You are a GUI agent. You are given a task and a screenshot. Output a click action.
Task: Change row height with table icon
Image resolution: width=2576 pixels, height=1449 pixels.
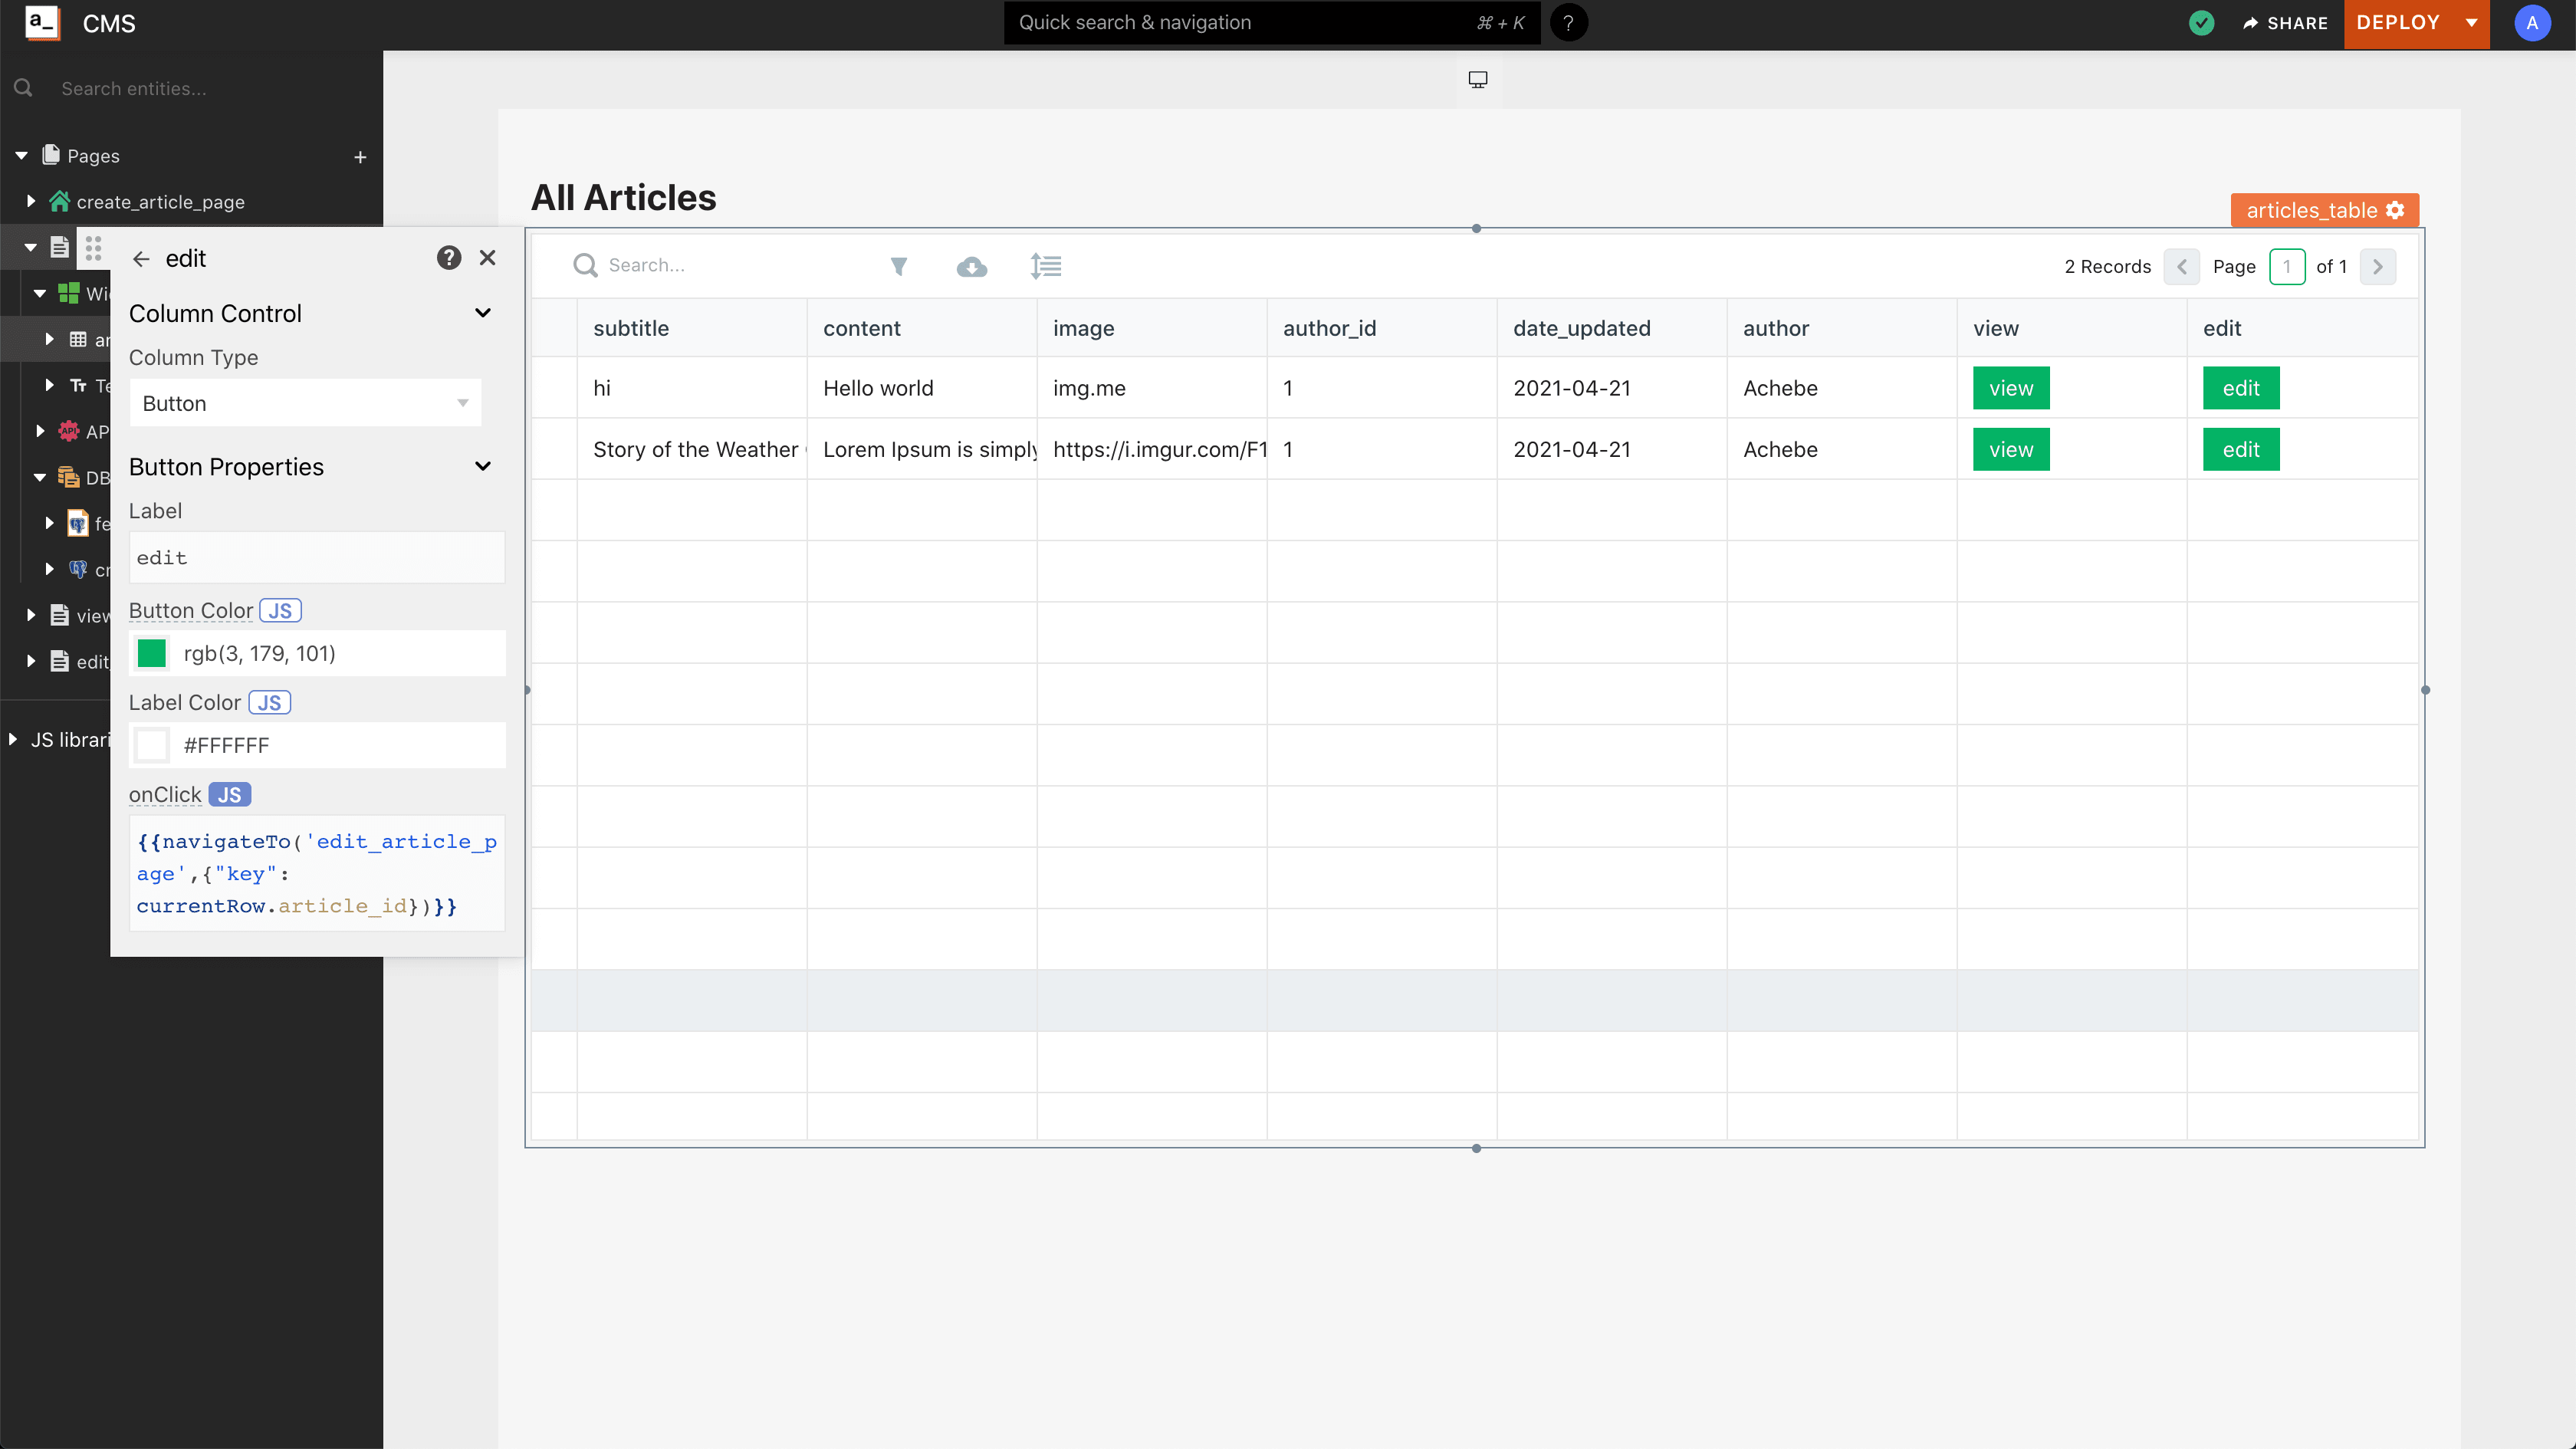coord(1046,266)
